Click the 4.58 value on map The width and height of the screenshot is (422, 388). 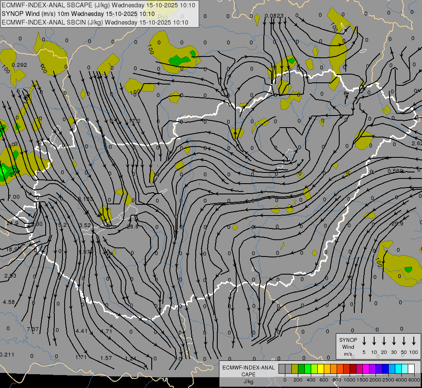click(x=9, y=302)
